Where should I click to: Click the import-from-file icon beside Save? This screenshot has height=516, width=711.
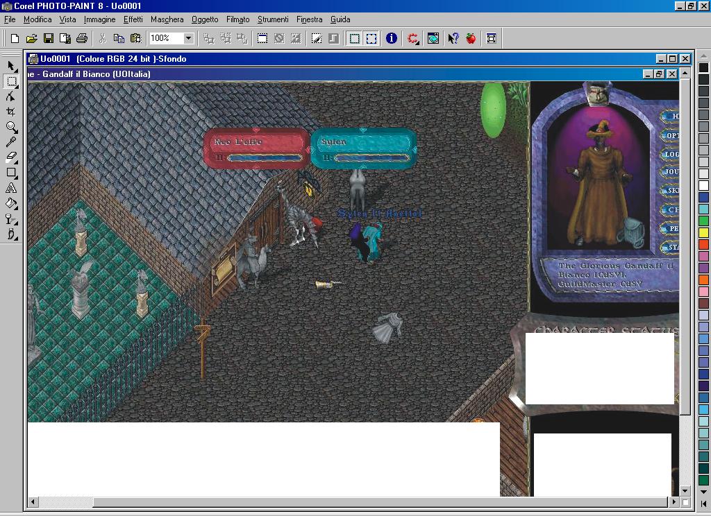65,39
